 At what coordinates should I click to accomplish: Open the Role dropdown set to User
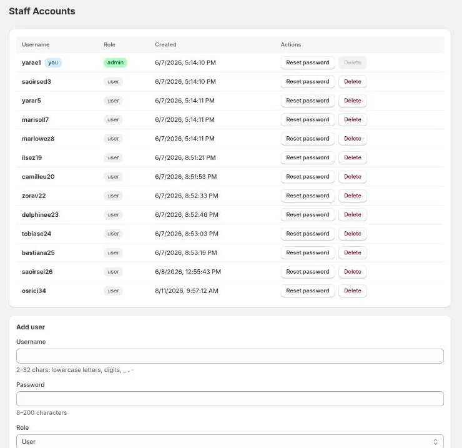(x=230, y=442)
